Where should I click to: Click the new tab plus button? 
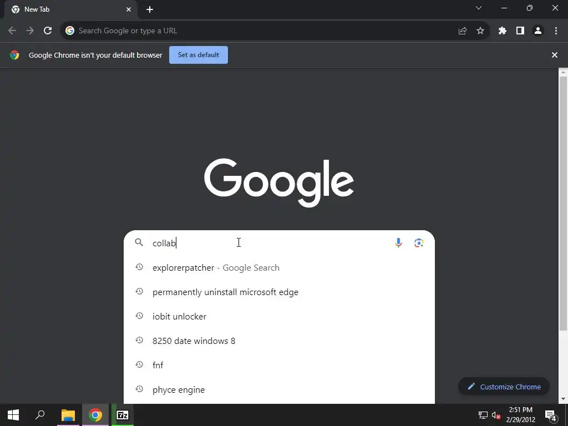point(150,10)
